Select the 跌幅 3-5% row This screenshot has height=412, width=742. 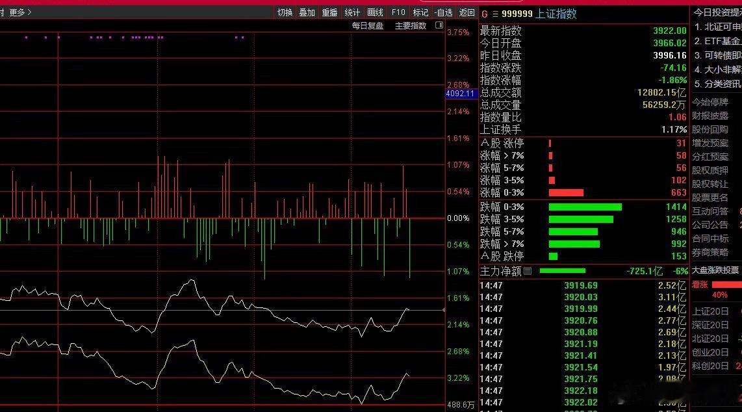pyautogui.click(x=583, y=219)
